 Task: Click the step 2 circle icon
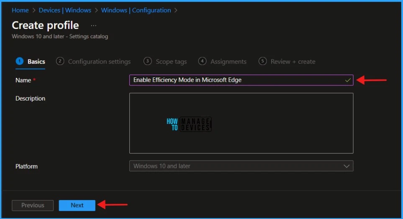(x=60, y=61)
